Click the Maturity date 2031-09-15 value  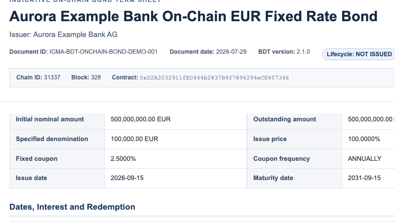tap(364, 178)
